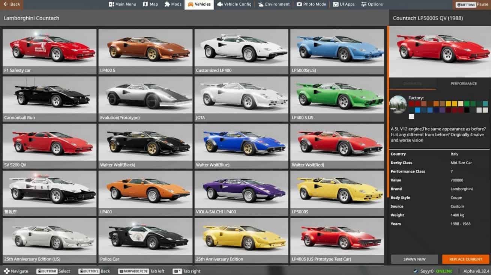The height and width of the screenshot is (275, 491).
Task: Open the Map icon in top bar
Action: tap(146, 5)
